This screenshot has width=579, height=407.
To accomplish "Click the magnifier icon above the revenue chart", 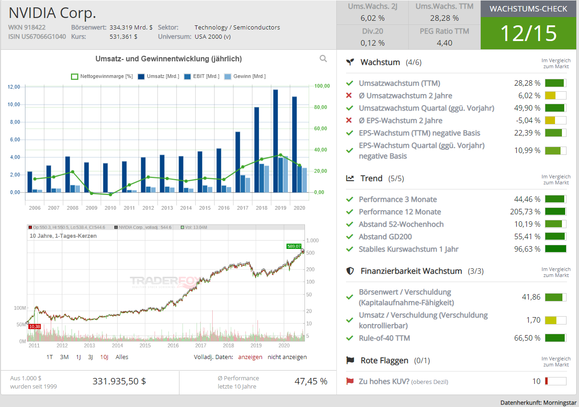I will [323, 59].
